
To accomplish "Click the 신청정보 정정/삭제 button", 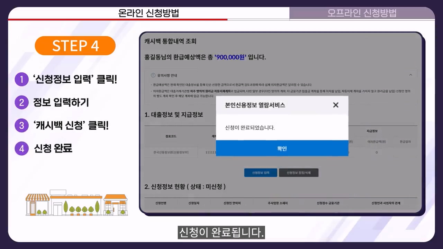I will tap(299, 173).
